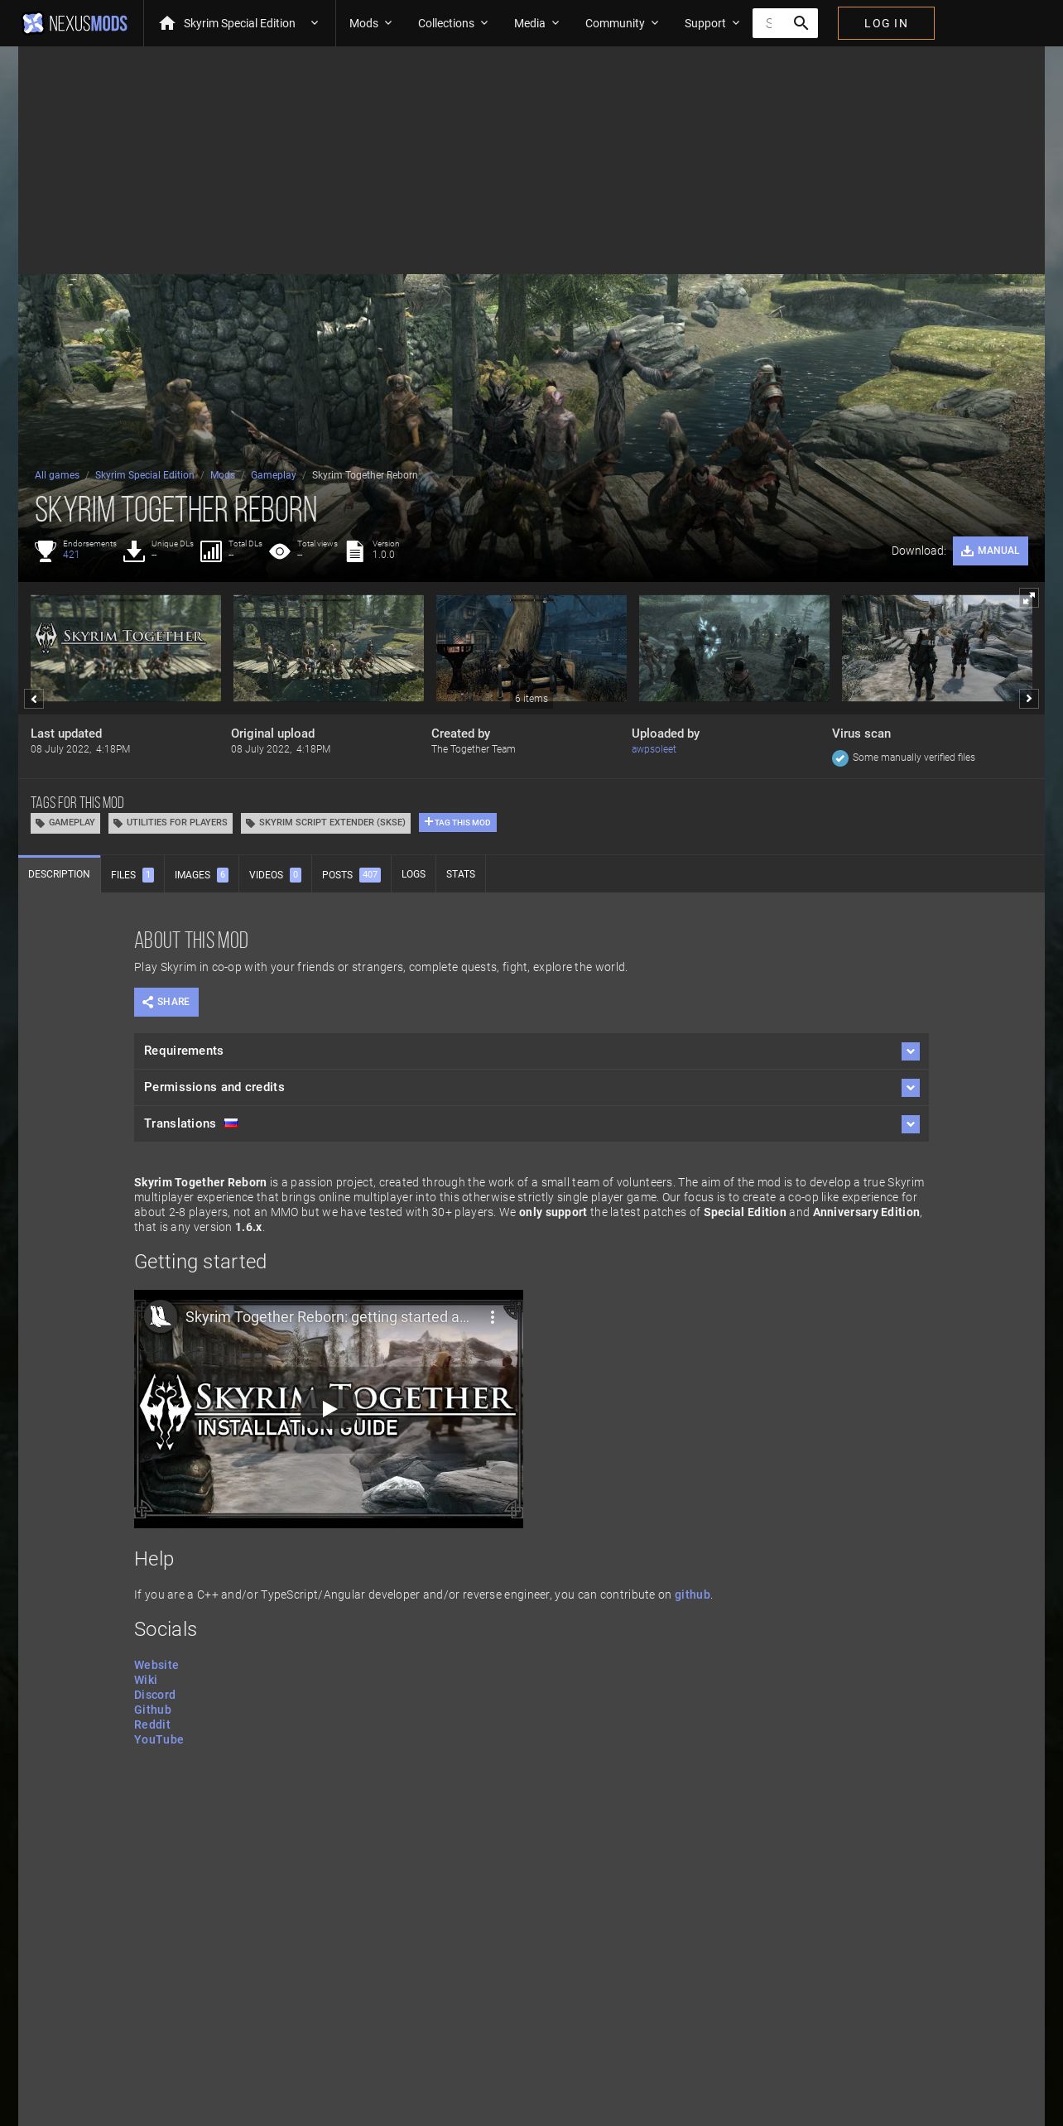Open the Github social link
Viewport: 1063px width, 2126px height.
tap(153, 1710)
